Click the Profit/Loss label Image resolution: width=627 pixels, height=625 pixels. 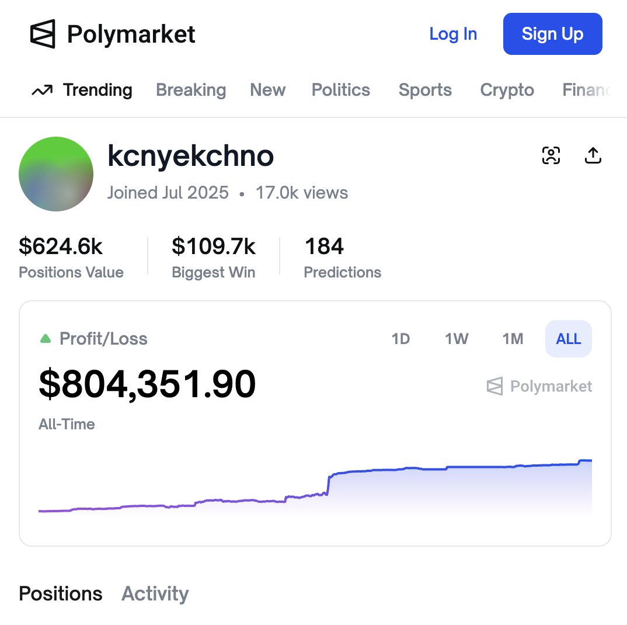[103, 339]
